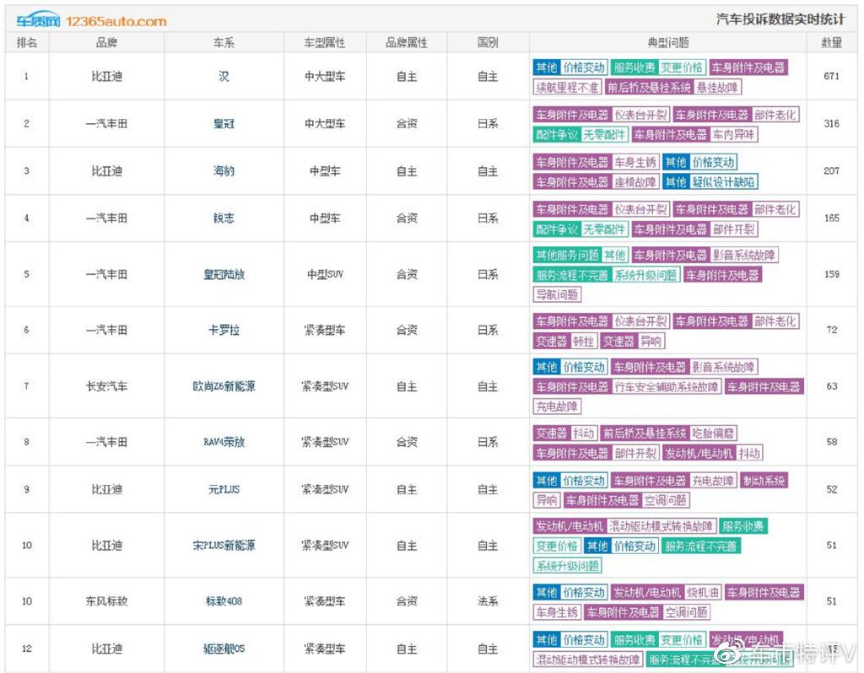Click the 顿挫 tag in 卡罗拉 row
This screenshot has height=673, width=864.
point(583,342)
